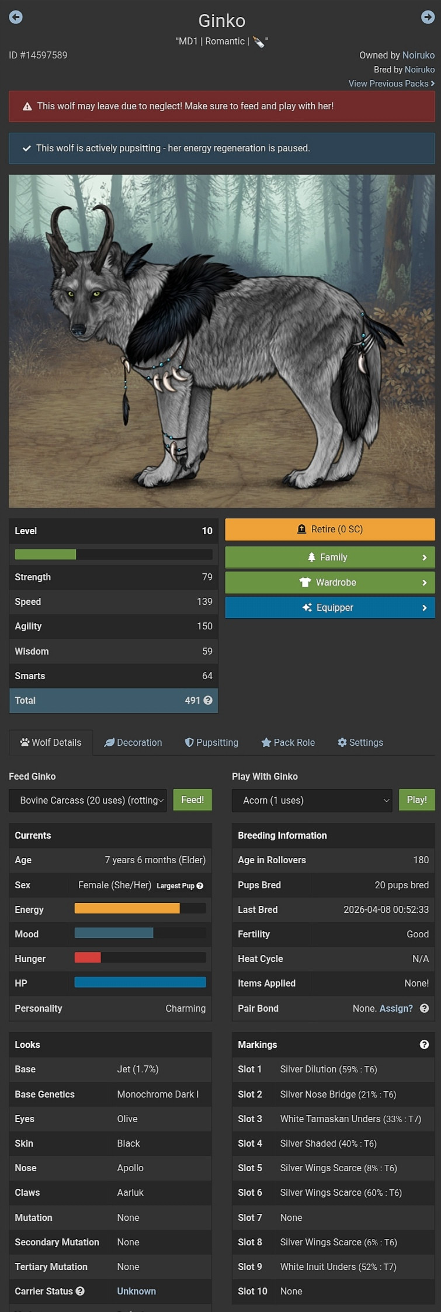Click the Carrier Status help icon
This screenshot has height=1312, width=441.
click(x=80, y=1291)
